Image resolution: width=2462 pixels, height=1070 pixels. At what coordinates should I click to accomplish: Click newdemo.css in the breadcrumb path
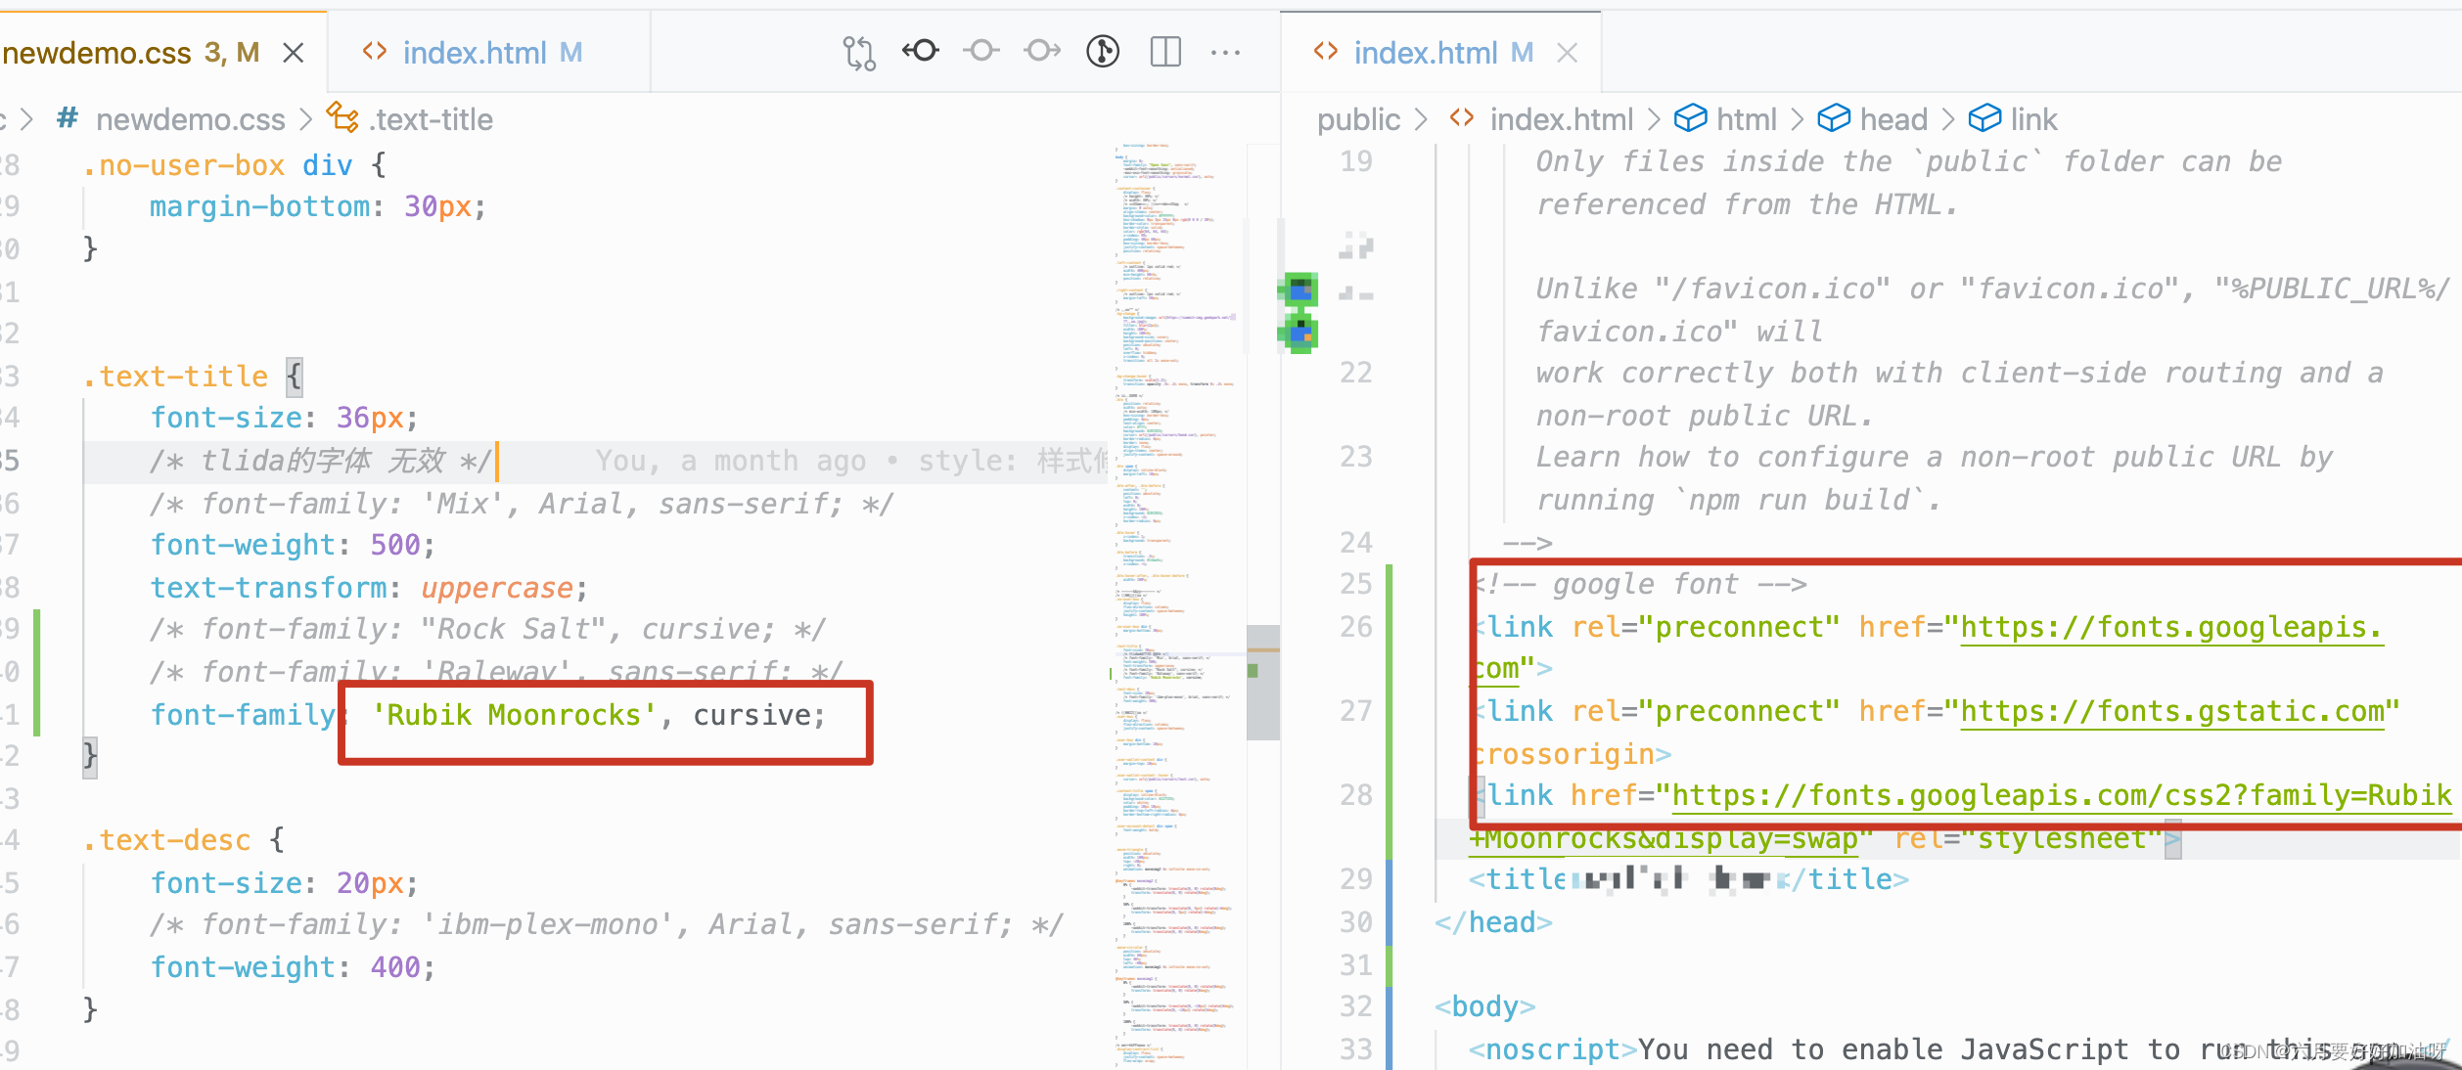pos(190,119)
